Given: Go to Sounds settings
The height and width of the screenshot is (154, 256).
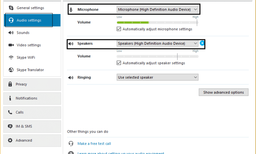Looking at the screenshot, I should click(32, 32).
